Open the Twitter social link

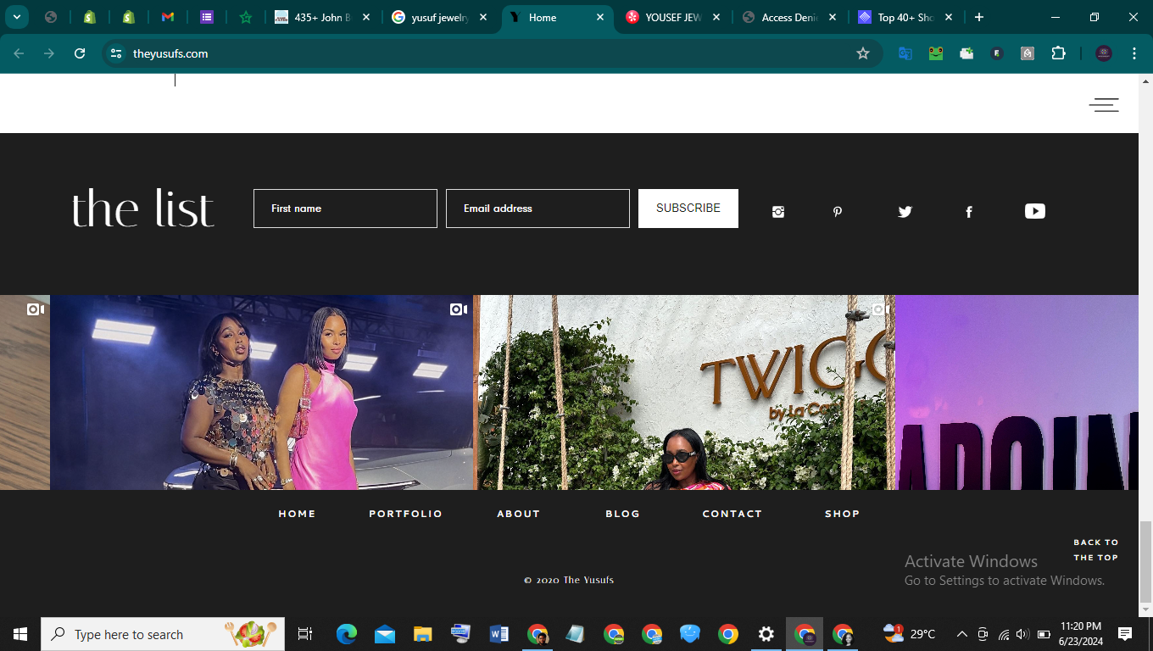click(905, 212)
